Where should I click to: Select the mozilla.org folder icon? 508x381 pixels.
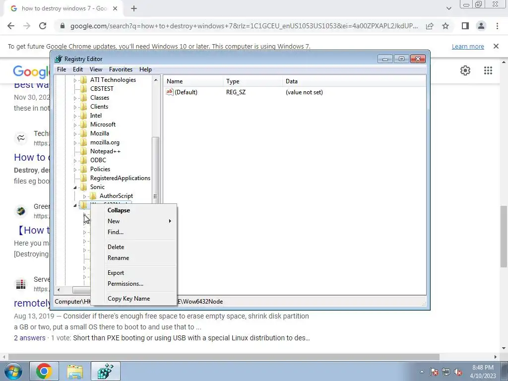pos(83,142)
